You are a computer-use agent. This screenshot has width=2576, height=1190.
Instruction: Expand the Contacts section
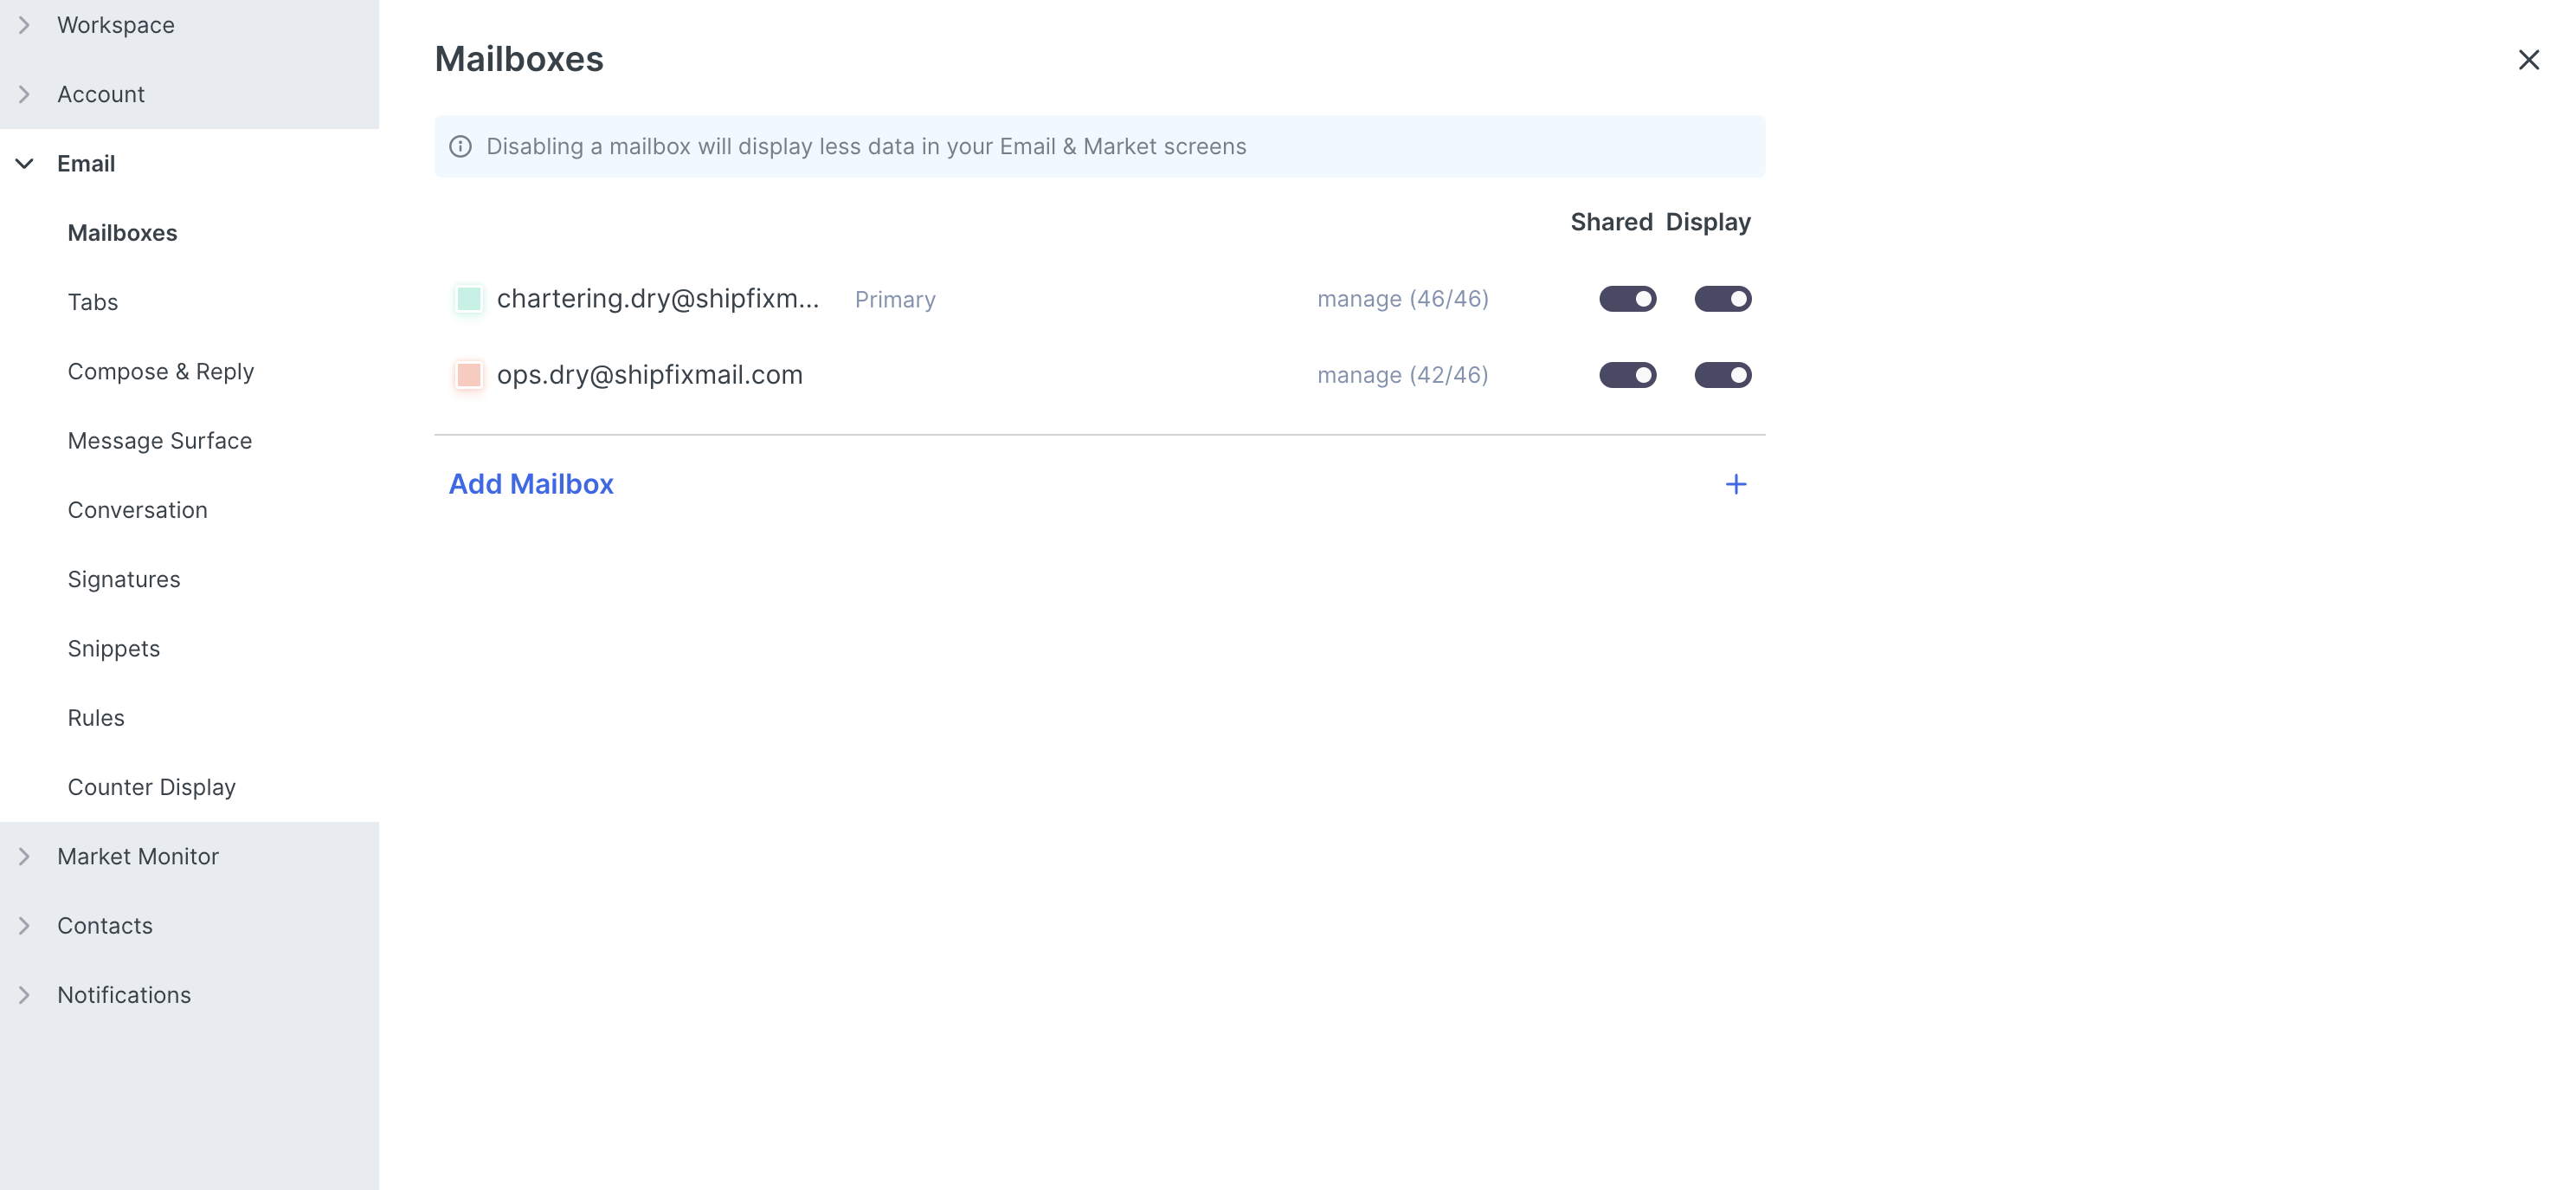coord(25,926)
